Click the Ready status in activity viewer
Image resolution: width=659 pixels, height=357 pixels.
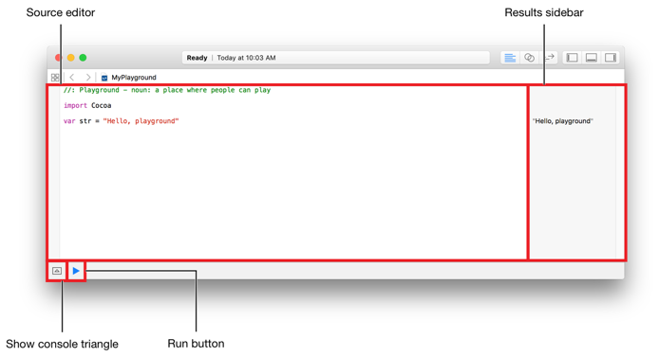click(197, 58)
